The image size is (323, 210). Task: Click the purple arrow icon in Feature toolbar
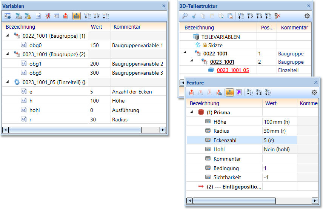(239, 92)
